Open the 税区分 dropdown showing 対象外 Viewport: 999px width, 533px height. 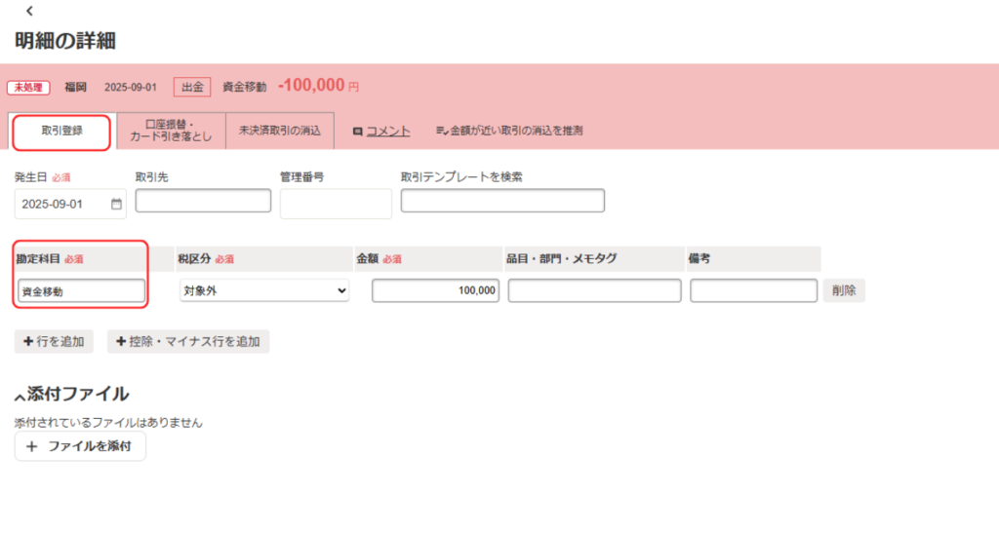(x=264, y=290)
